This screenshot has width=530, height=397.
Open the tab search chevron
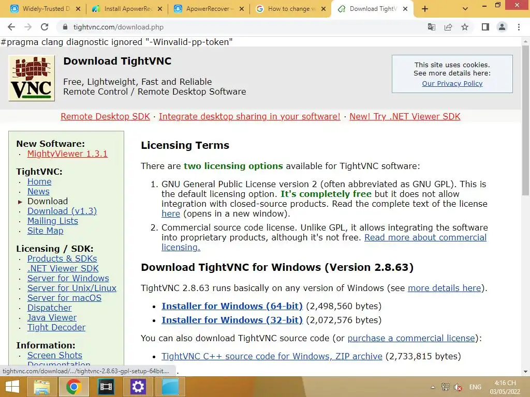(x=465, y=9)
